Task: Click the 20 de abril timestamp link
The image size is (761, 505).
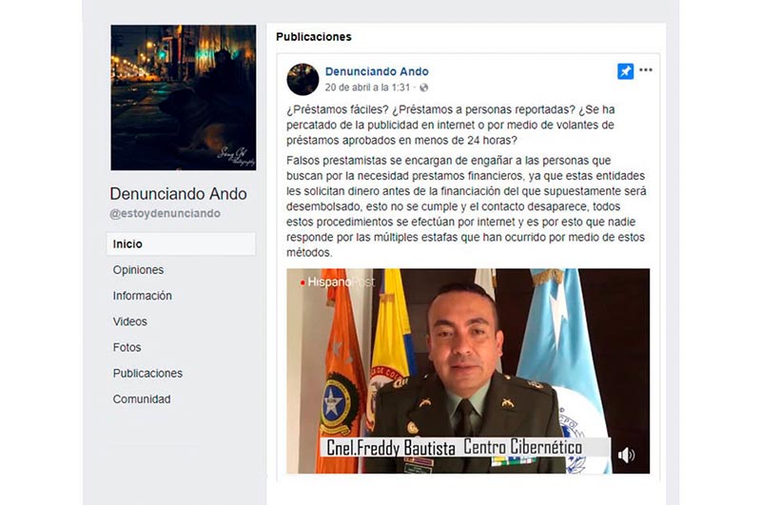Action: (x=367, y=87)
